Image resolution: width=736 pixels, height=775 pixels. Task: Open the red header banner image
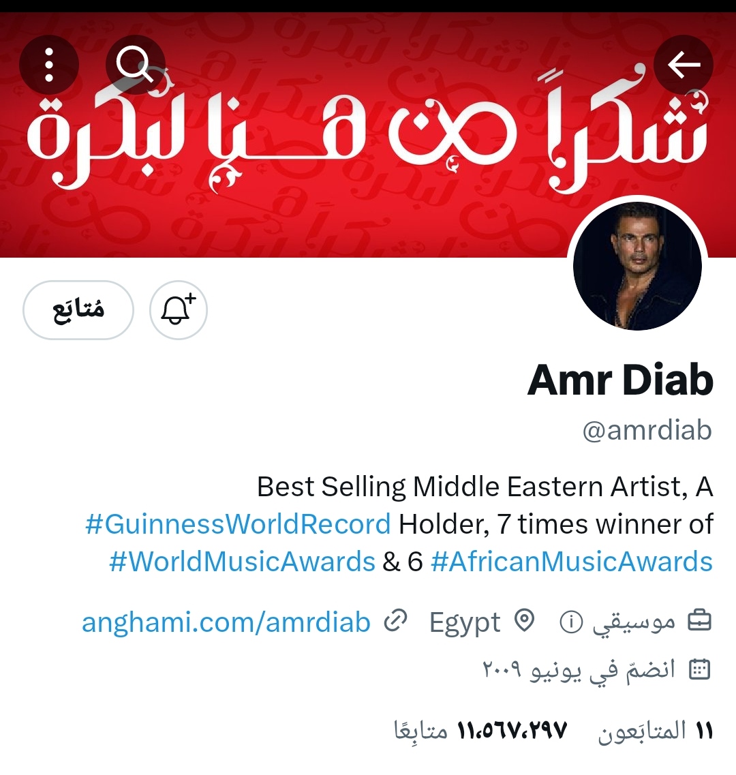[368, 135]
